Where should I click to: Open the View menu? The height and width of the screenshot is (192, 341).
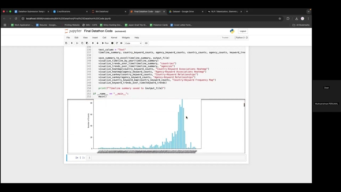pyautogui.click(x=85, y=38)
